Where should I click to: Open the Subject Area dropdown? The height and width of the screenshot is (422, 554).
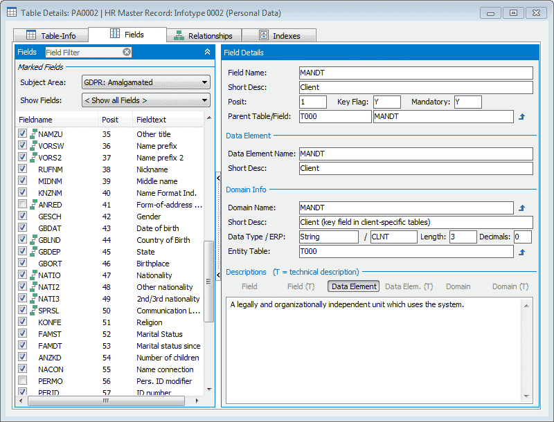(x=145, y=82)
